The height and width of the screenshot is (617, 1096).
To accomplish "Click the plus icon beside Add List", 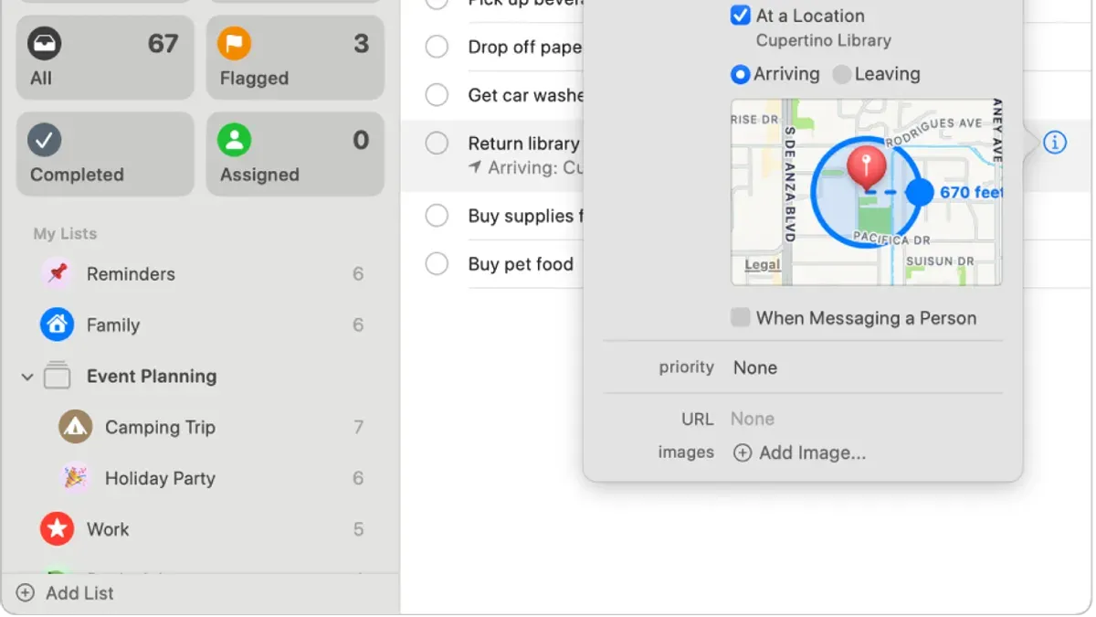I will pos(26,593).
